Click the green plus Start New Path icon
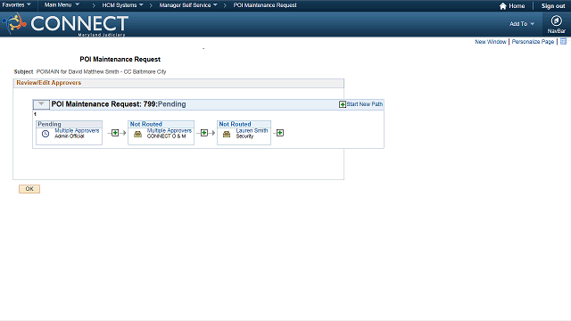Screen dimensions: 571x321 coord(343,104)
